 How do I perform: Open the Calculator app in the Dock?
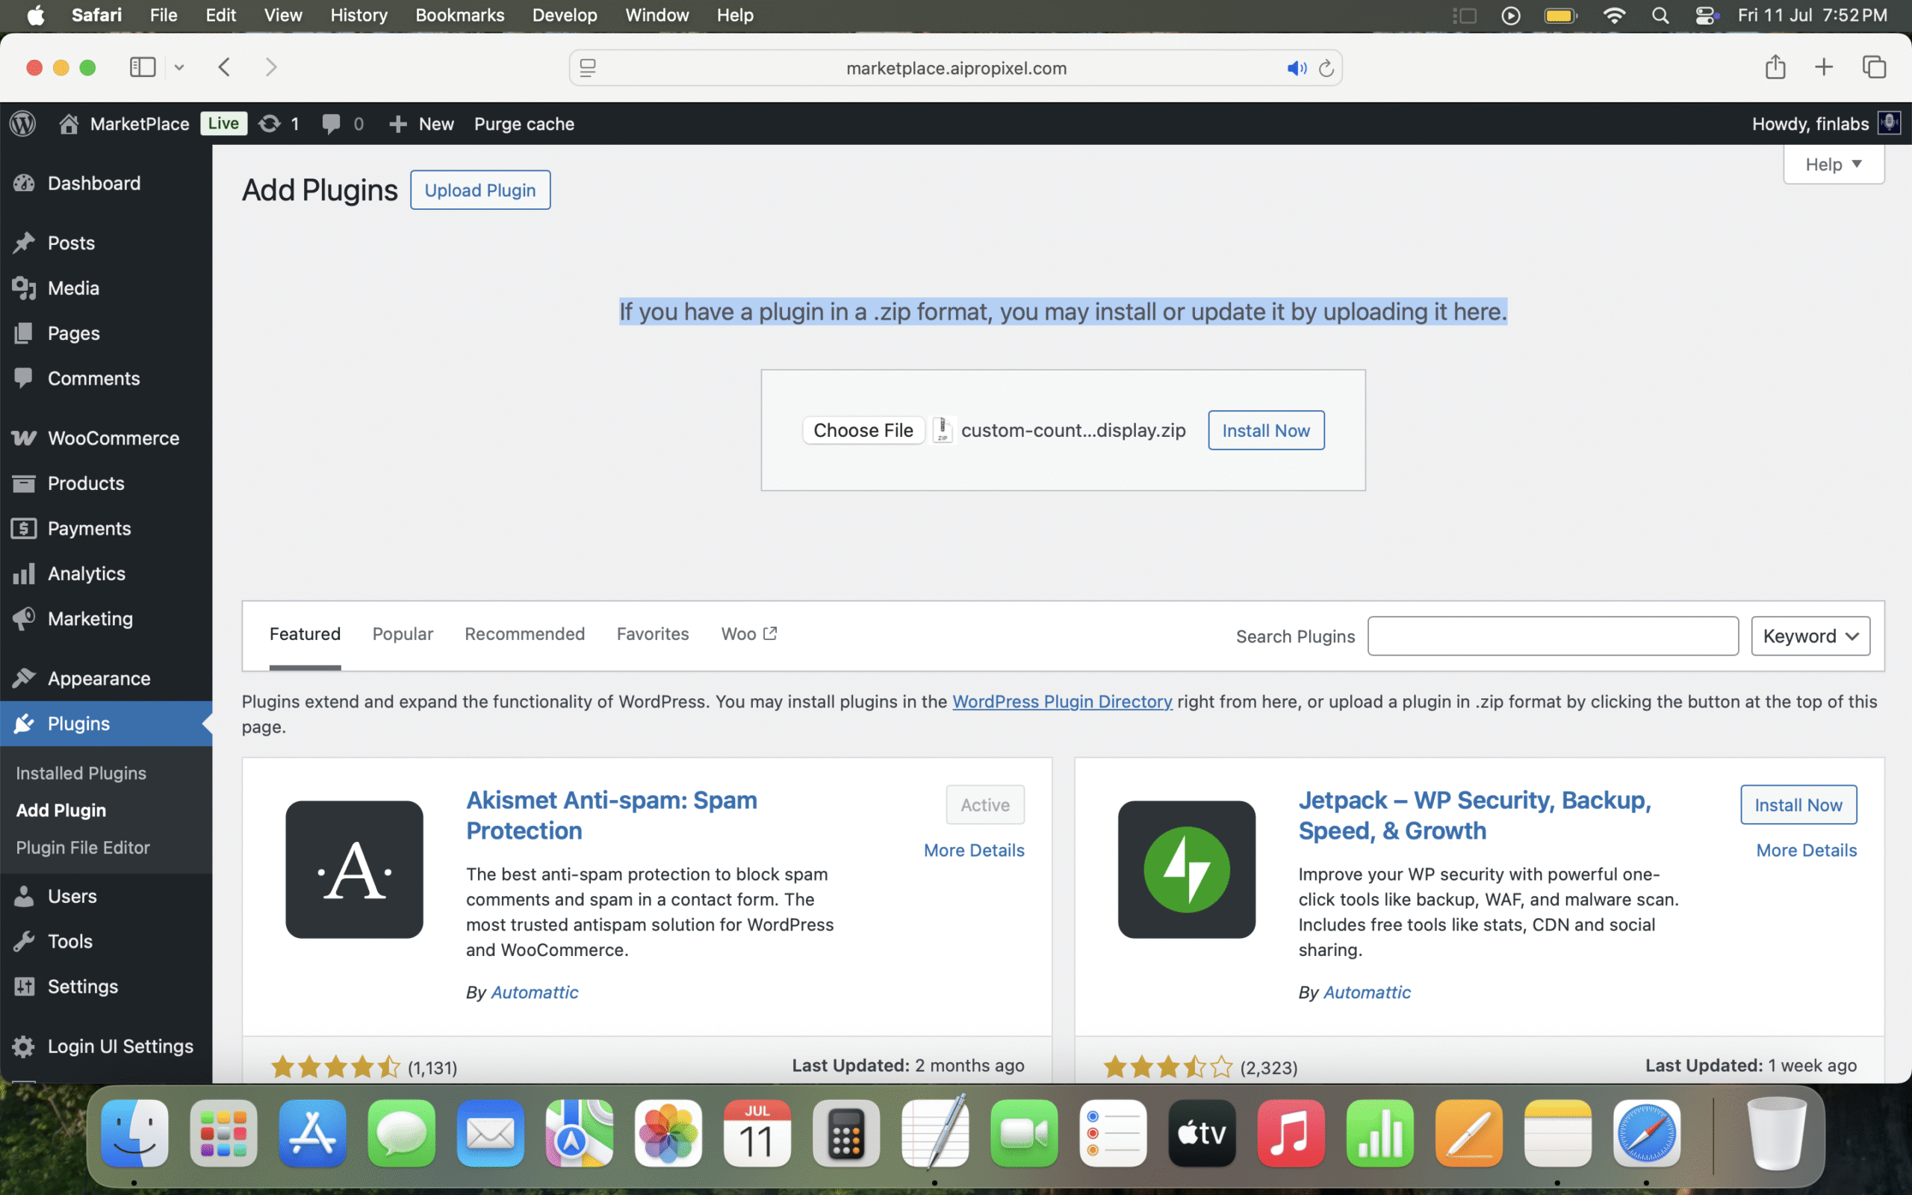pyautogui.click(x=845, y=1133)
